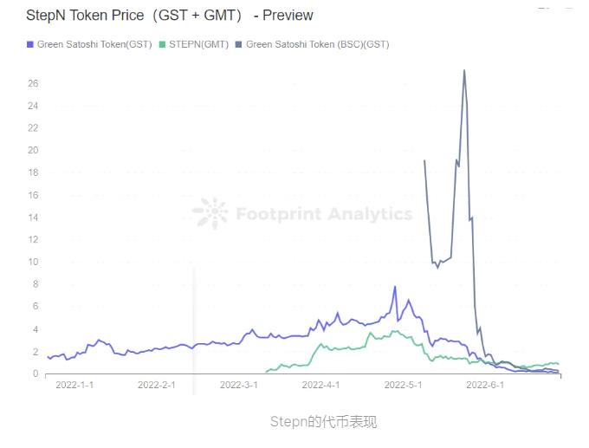589x448 pixels.
Task: Select the 2022-2-1 x-axis date label
Action: click(x=157, y=385)
